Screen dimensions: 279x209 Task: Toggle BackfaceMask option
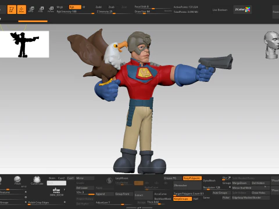click(x=163, y=199)
